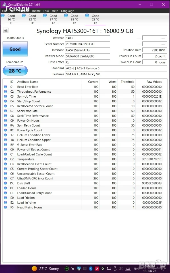Open the Language menu

[x=67, y=11]
